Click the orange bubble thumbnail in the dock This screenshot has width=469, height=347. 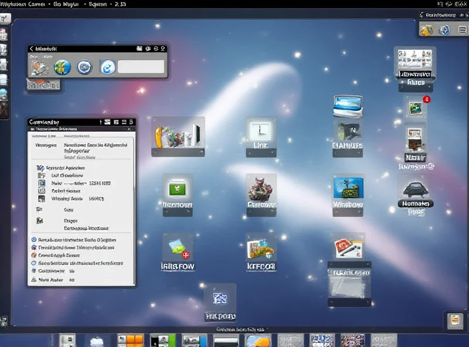(x=258, y=341)
